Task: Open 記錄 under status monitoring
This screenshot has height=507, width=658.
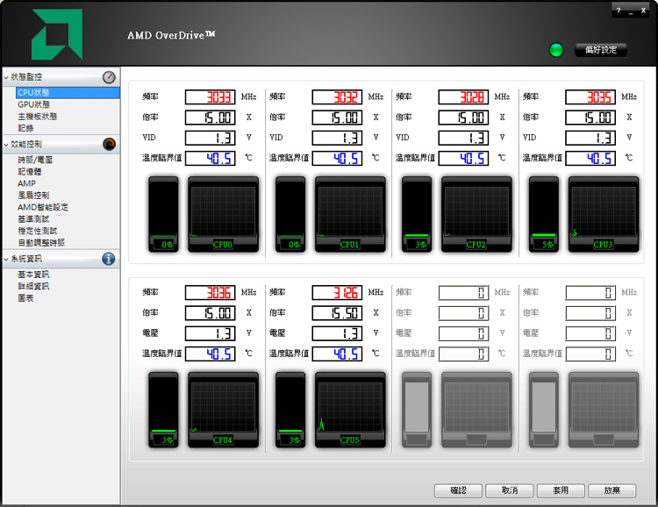Action: (25, 128)
